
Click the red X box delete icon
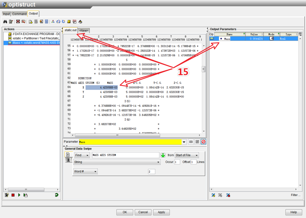point(18,22)
